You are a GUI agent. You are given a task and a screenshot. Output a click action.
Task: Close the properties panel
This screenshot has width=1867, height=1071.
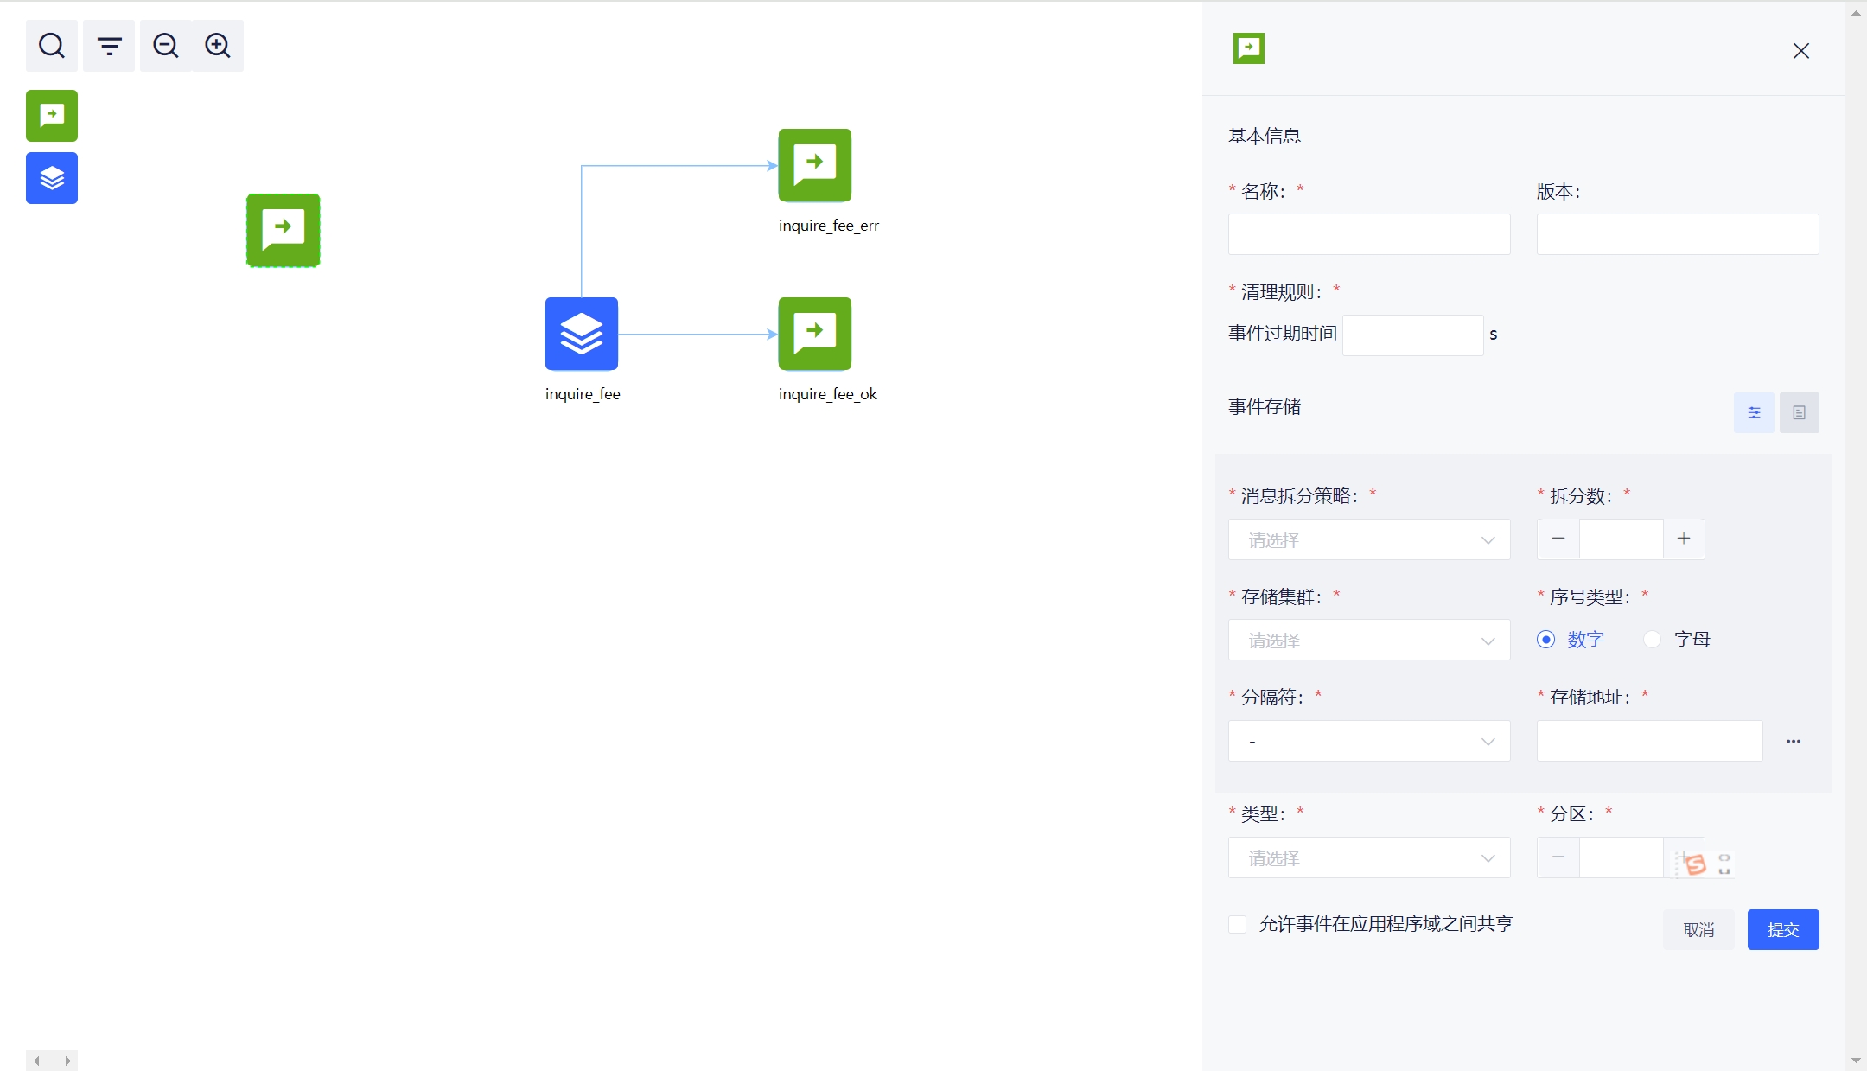tap(1801, 51)
